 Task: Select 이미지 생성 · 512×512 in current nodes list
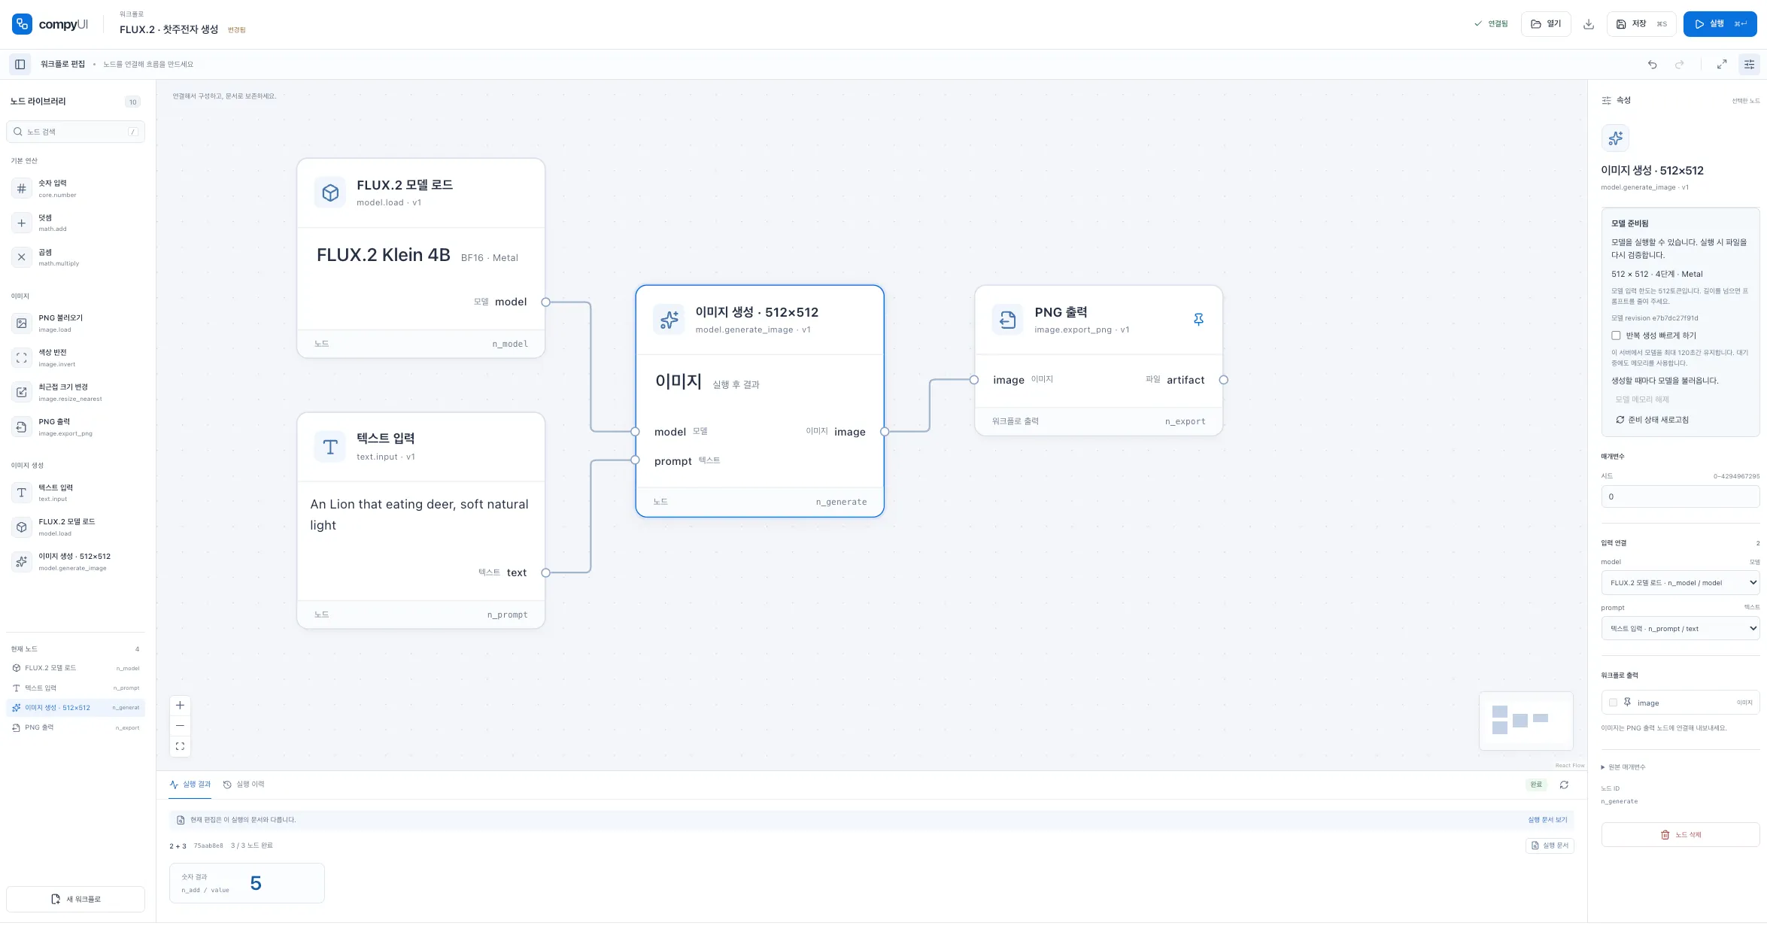(x=75, y=708)
